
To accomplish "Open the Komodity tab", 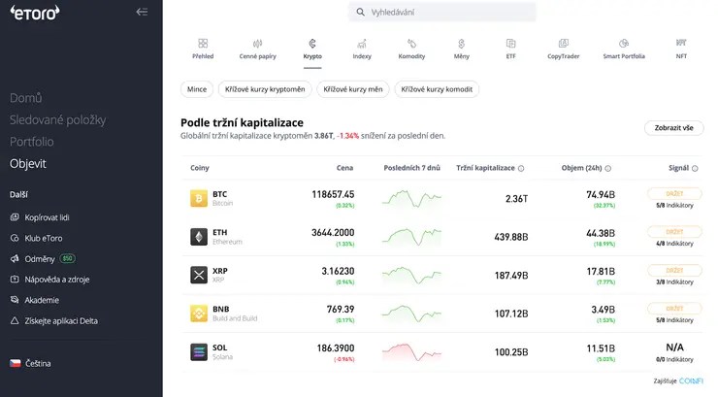I will 411,49.
